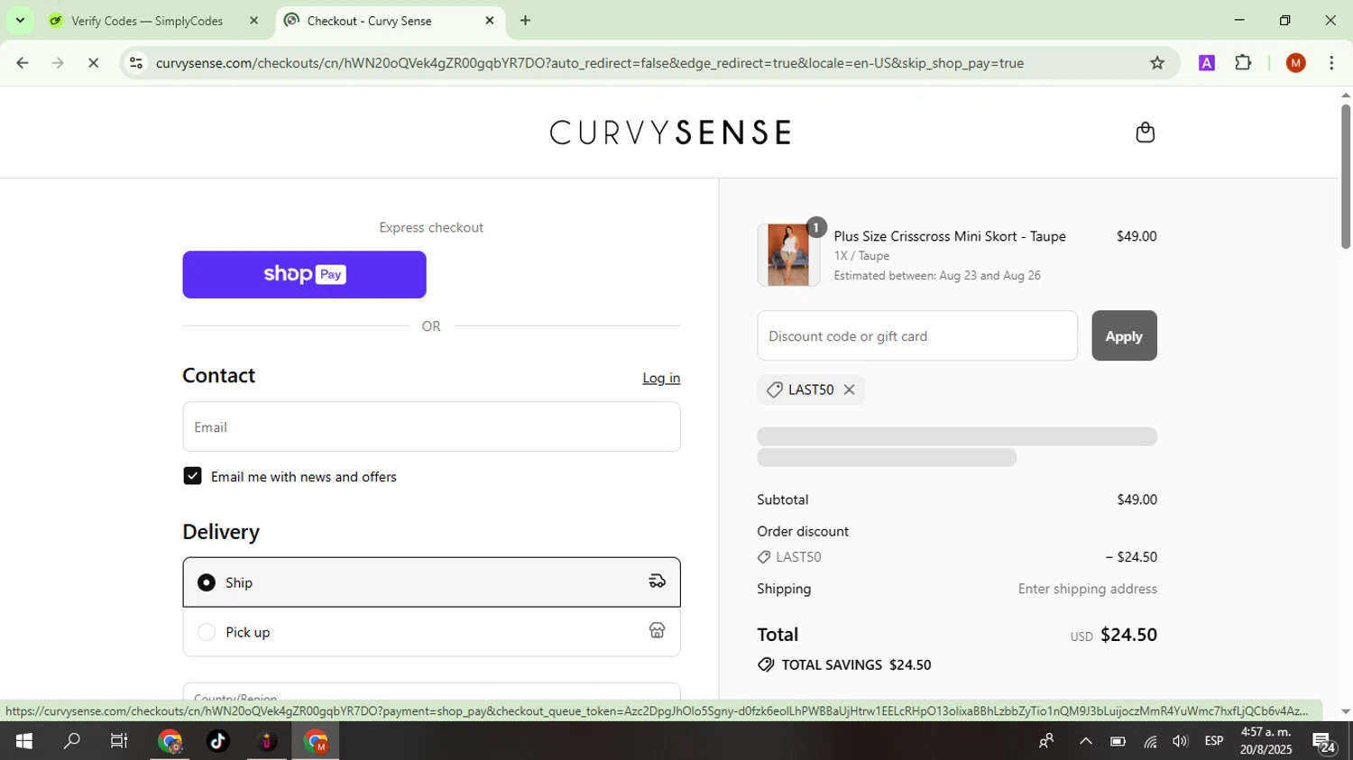The width and height of the screenshot is (1353, 760).
Task: Open the tab search dropdown arrow
Action: [x=20, y=21]
